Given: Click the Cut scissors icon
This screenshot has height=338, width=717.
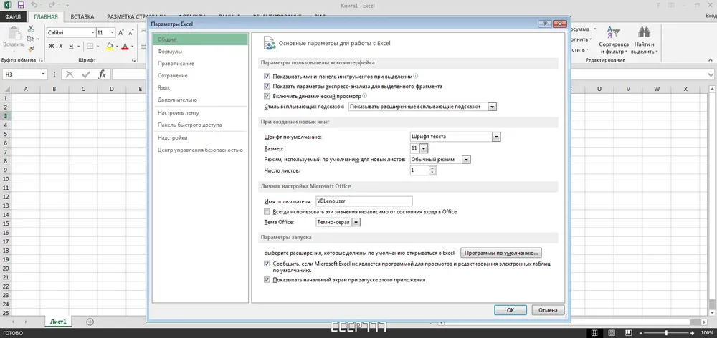Looking at the screenshot, I should (x=31, y=29).
